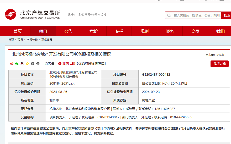Go to the 竞价 section
This screenshot has width=231, height=144.
click(94, 31)
